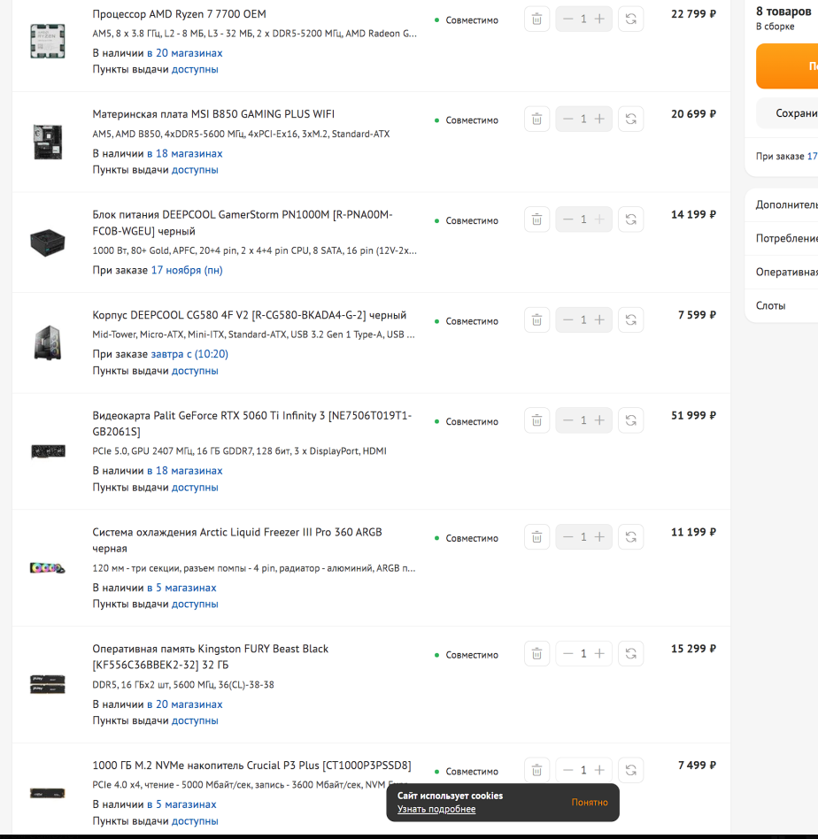Open pickup points link for Arctic cooler
The width and height of the screenshot is (818, 839).
pyautogui.click(x=195, y=604)
